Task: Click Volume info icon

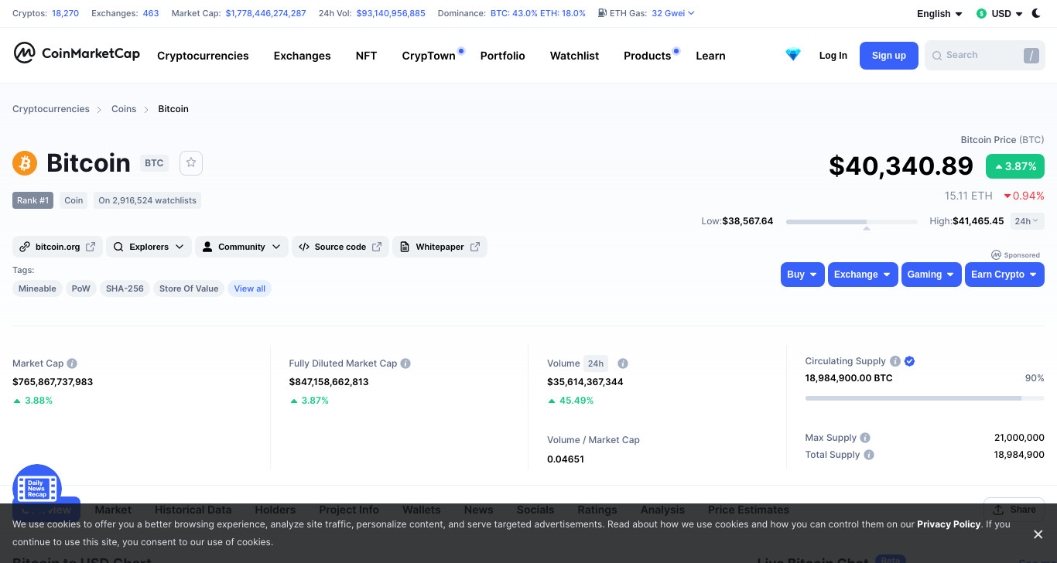Action: 623,363
